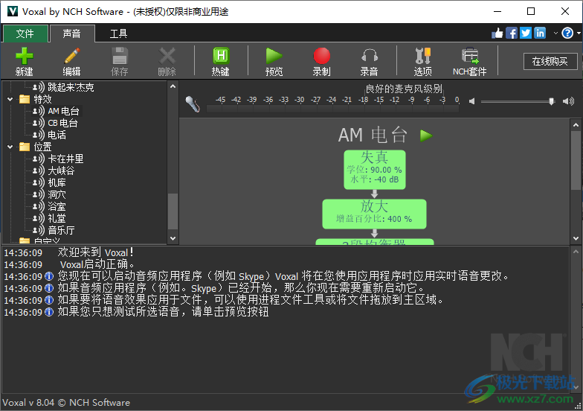This screenshot has width=583, height=411.
Task: Select the 机库 voice entry
Action: tap(57, 183)
